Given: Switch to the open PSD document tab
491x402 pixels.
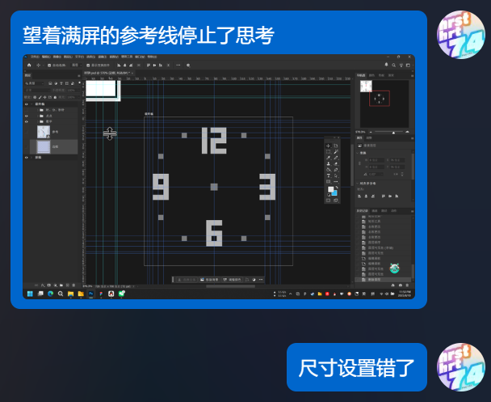Looking at the screenshot, I should (108, 72).
